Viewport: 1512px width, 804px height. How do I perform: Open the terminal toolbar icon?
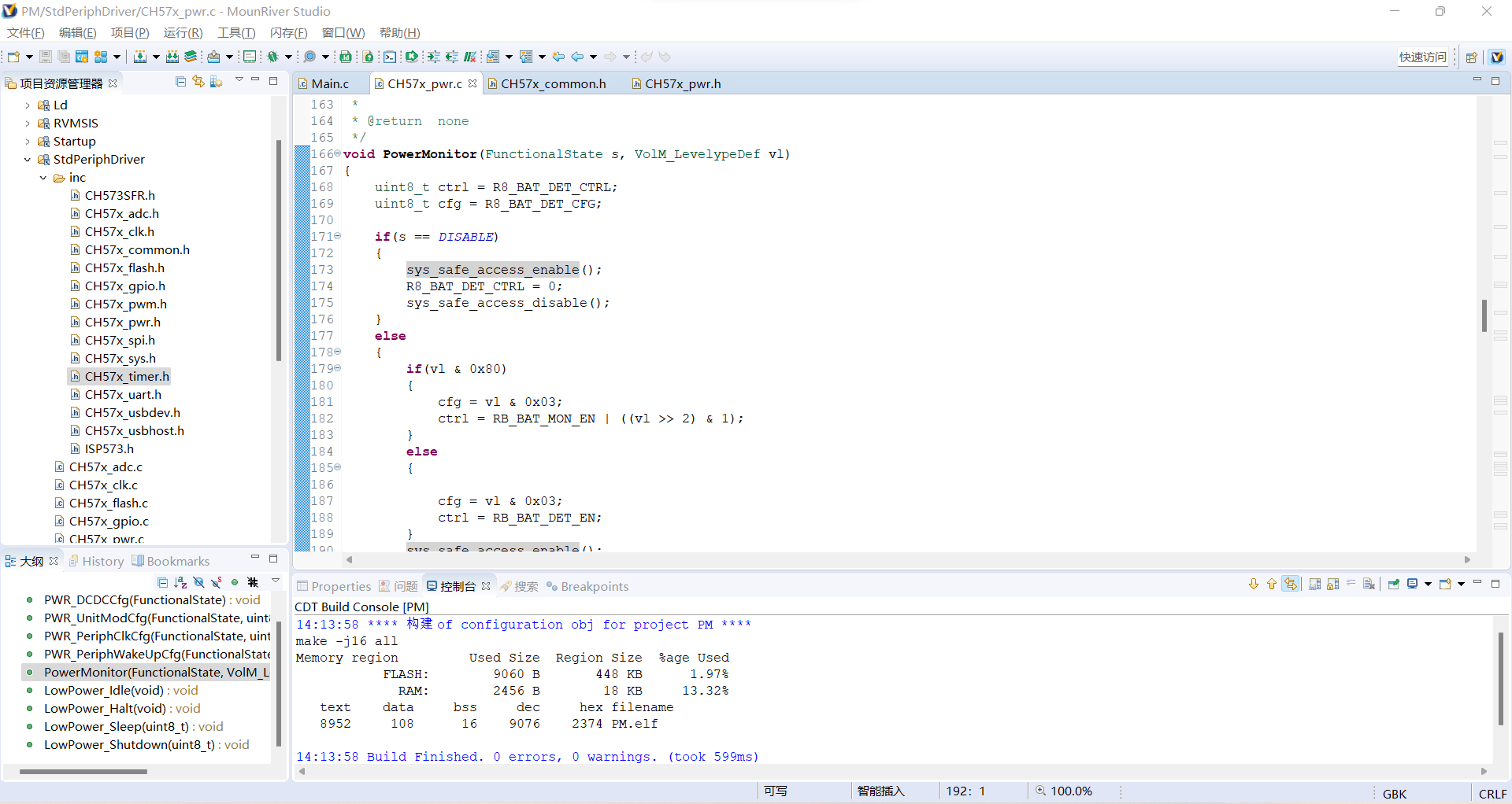(x=390, y=57)
